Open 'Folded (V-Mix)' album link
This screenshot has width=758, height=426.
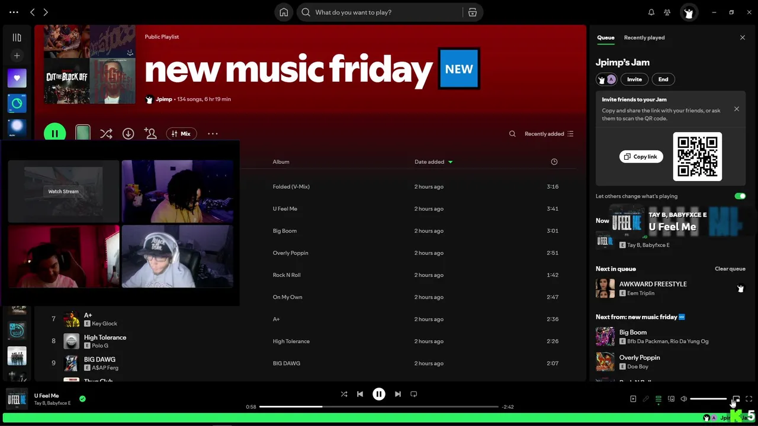coord(291,187)
